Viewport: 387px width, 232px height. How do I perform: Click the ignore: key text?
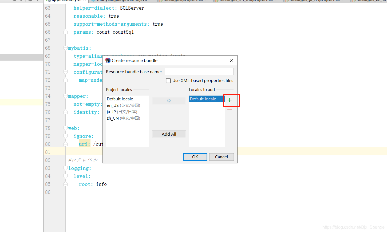click(84, 136)
